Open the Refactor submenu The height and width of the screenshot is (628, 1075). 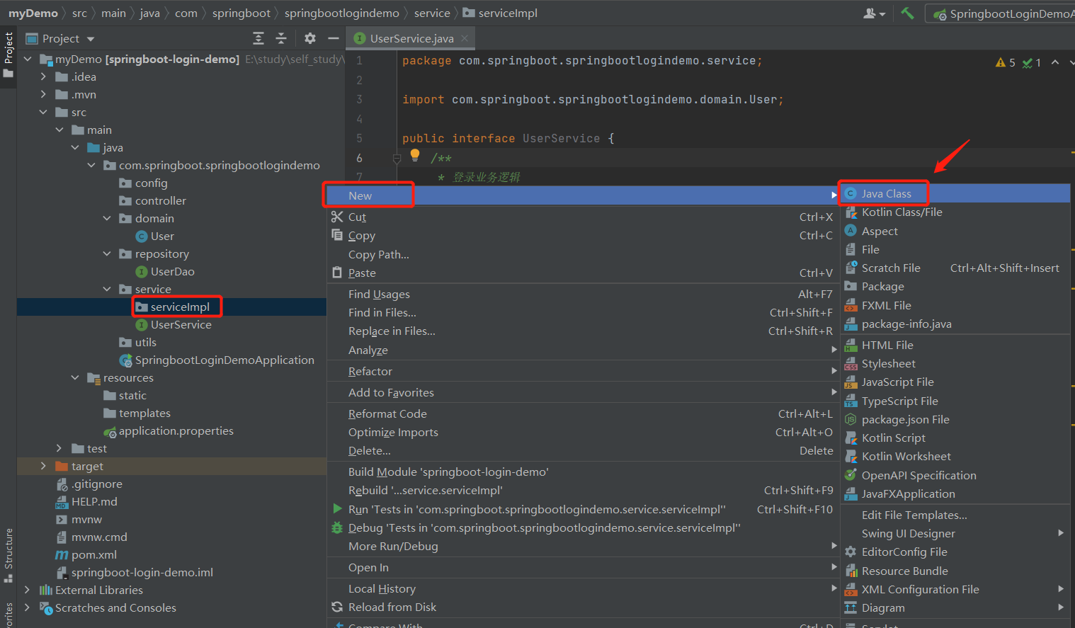pos(583,371)
